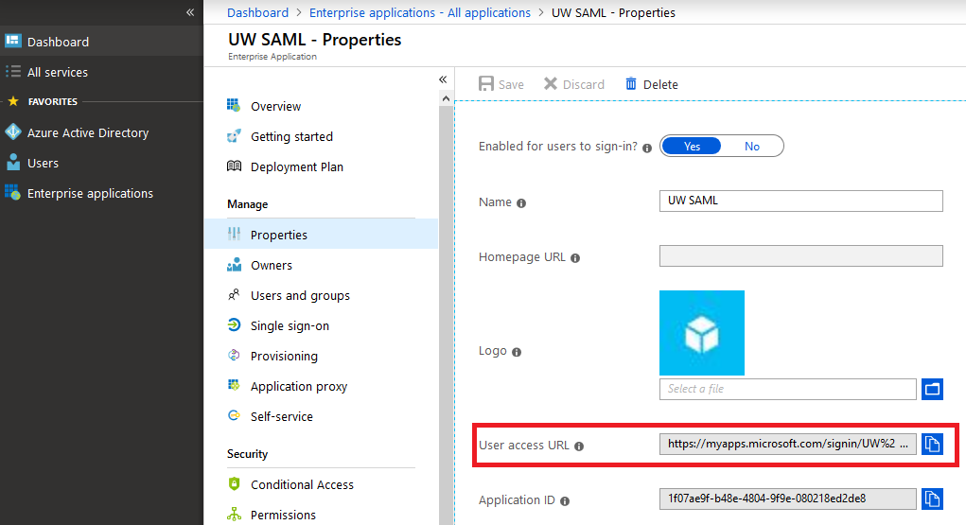The image size is (966, 525).
Task: Go to Enterprise applications - All applications breadcrumb
Action: 419,12
